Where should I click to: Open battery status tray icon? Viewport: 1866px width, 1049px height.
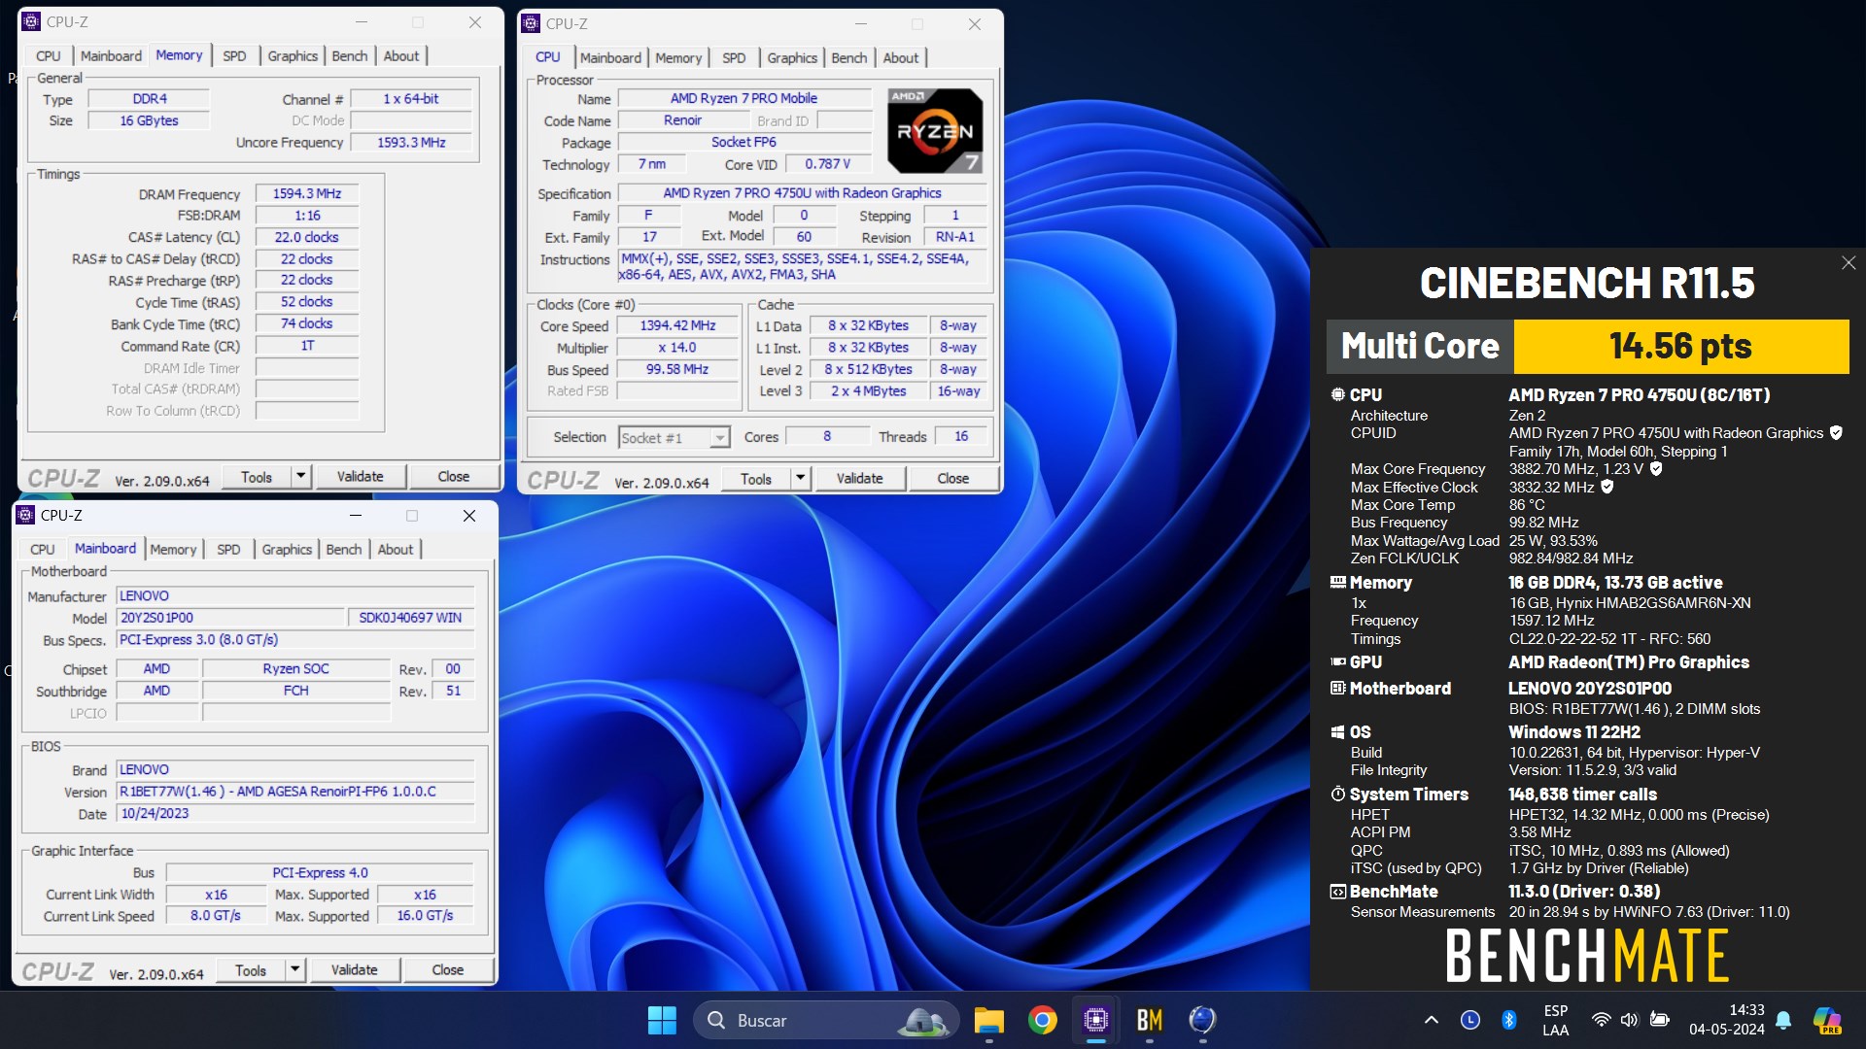(x=1660, y=1020)
